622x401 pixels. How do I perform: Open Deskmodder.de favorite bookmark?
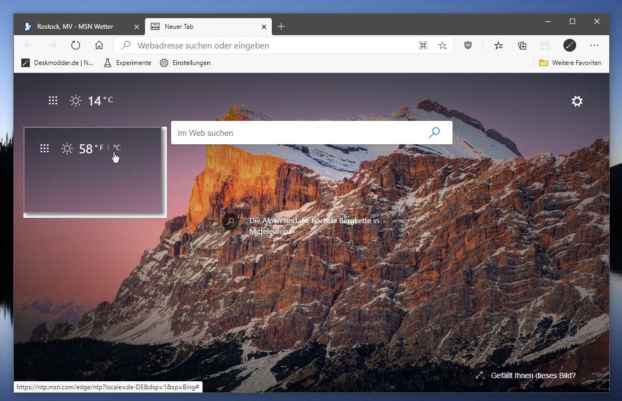(x=58, y=63)
